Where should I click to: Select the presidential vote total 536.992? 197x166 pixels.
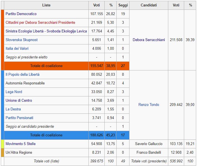176,161
